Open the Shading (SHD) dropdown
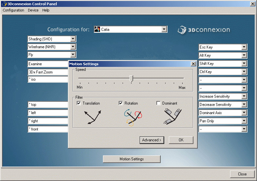Image resolution: width=257 pixels, height=181 pixels. pos(73,39)
